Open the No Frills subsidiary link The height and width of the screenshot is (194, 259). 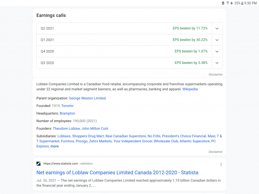pyautogui.click(x=154, y=136)
